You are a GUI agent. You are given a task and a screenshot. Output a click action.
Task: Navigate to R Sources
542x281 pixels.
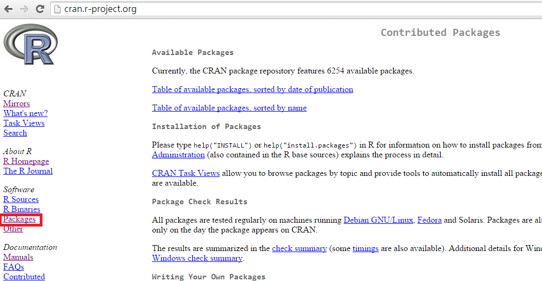point(21,199)
